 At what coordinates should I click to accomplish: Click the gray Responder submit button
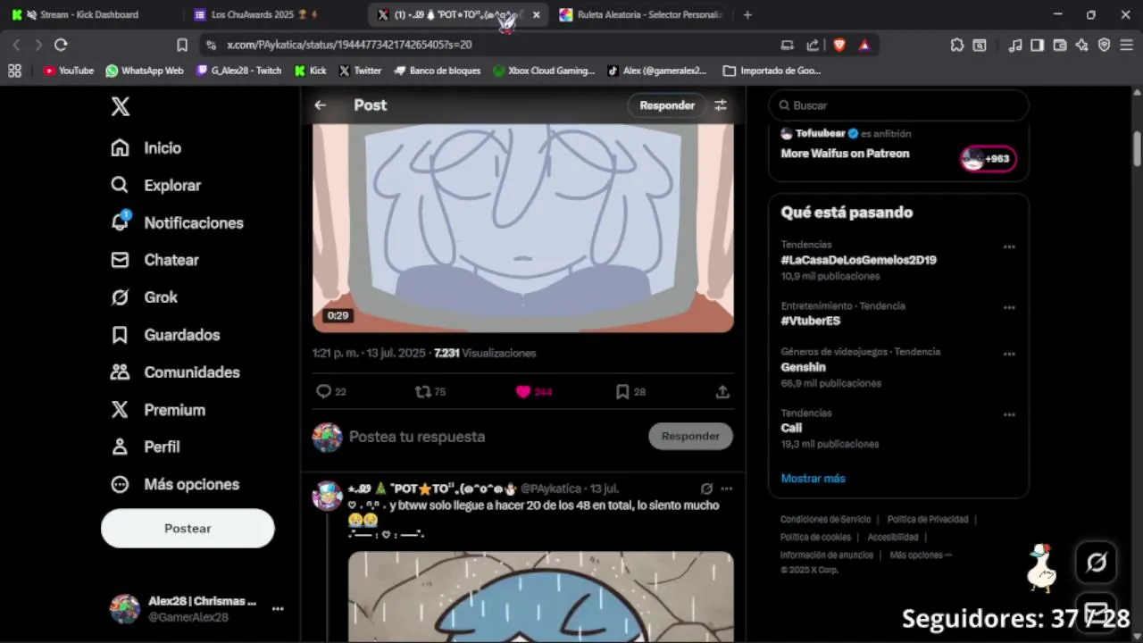pyautogui.click(x=690, y=437)
